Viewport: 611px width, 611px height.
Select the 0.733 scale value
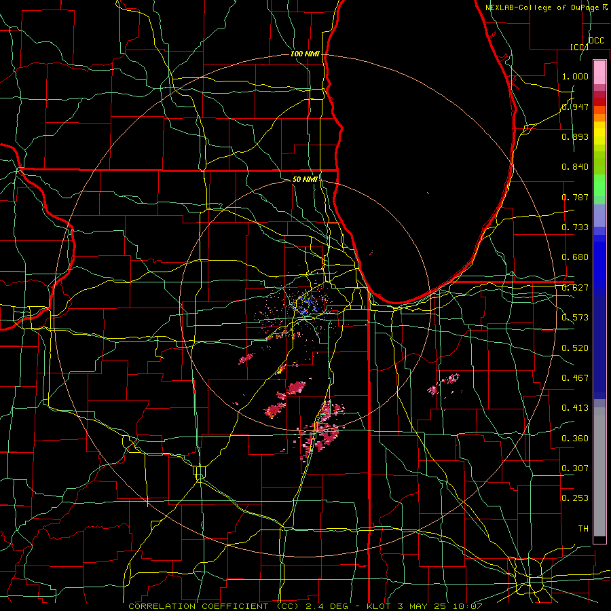[x=575, y=227]
